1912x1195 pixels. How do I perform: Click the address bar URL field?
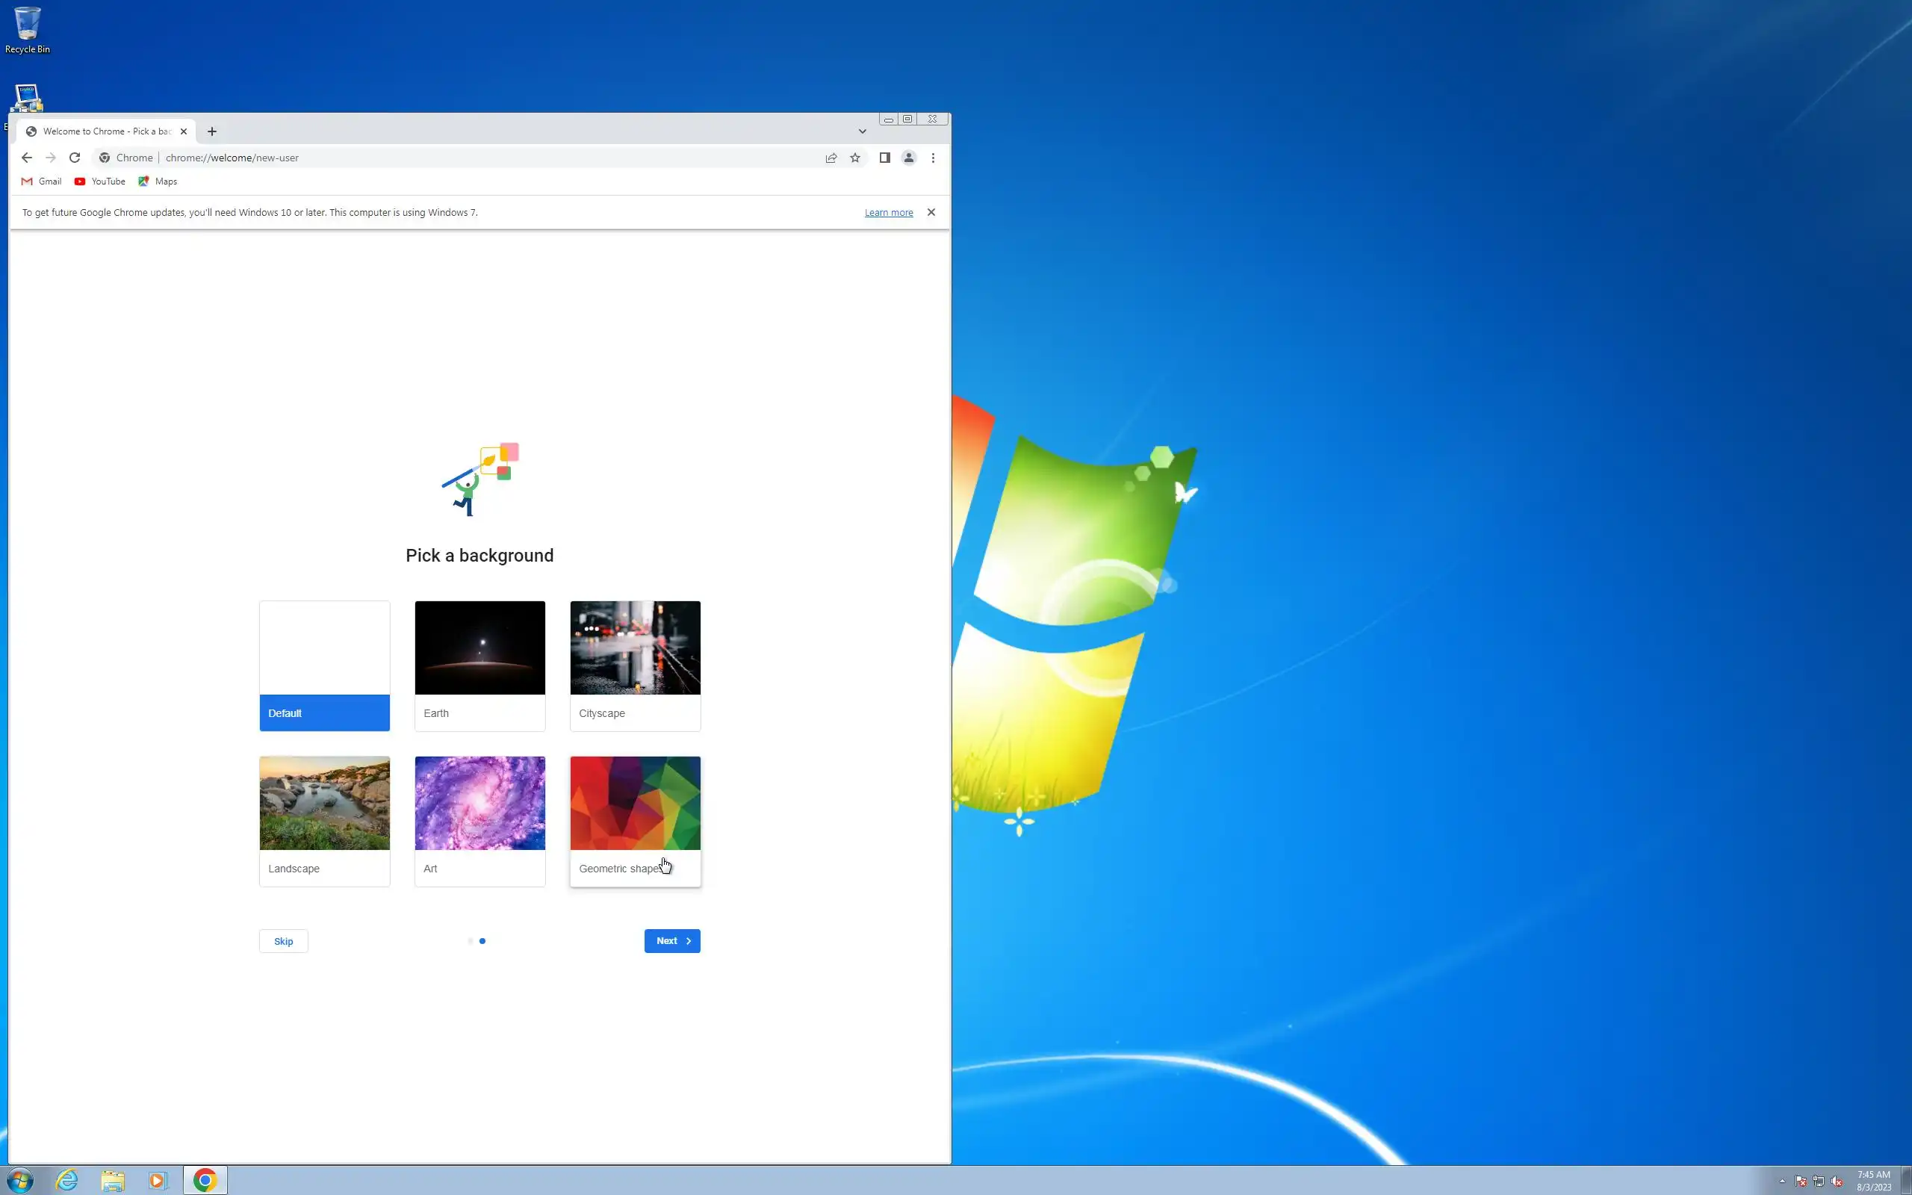pos(474,158)
